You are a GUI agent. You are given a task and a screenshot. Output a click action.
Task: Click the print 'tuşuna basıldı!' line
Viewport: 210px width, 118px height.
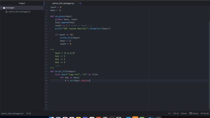[83, 29]
